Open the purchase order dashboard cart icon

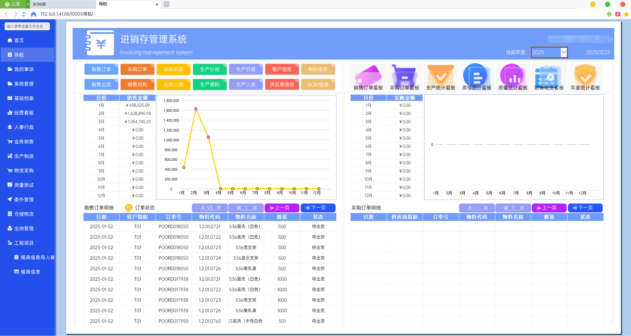point(404,76)
